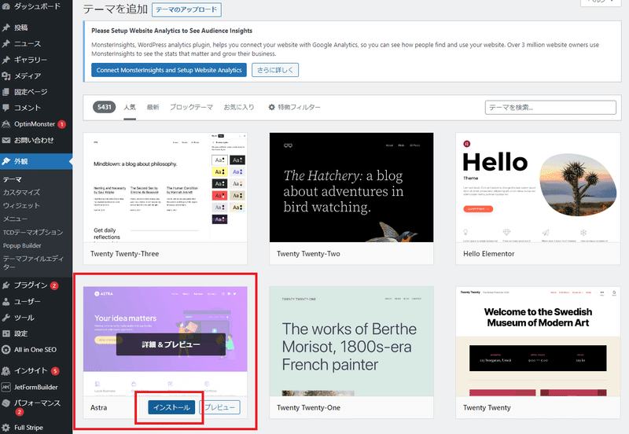Open the インサイト MonsterInsights icon

pyautogui.click(x=6, y=370)
